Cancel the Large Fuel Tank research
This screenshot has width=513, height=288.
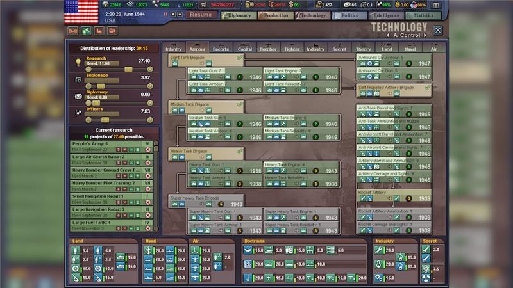click(x=148, y=228)
